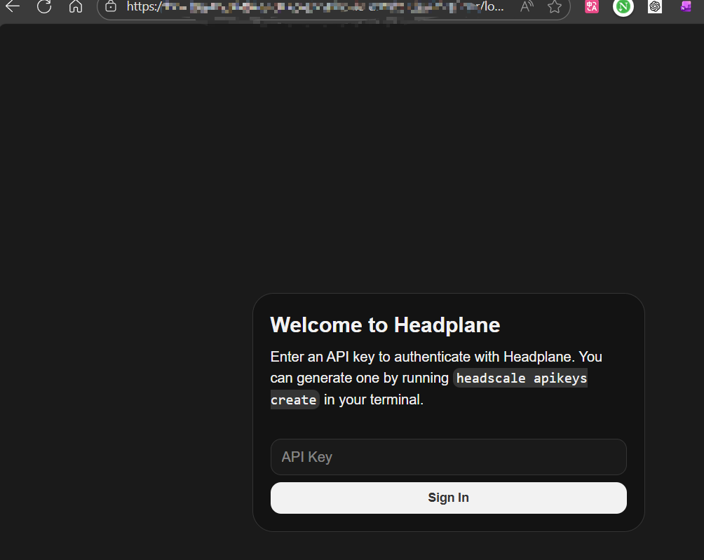
Task: Open the purple OneNote extension icon
Action: click(x=686, y=7)
